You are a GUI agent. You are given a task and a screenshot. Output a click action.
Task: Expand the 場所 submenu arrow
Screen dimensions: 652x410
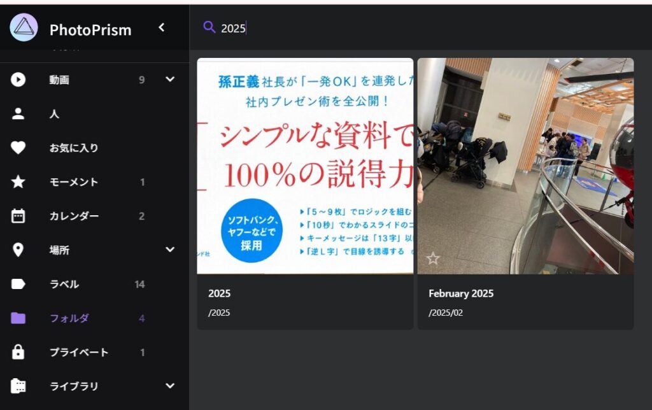[170, 250]
